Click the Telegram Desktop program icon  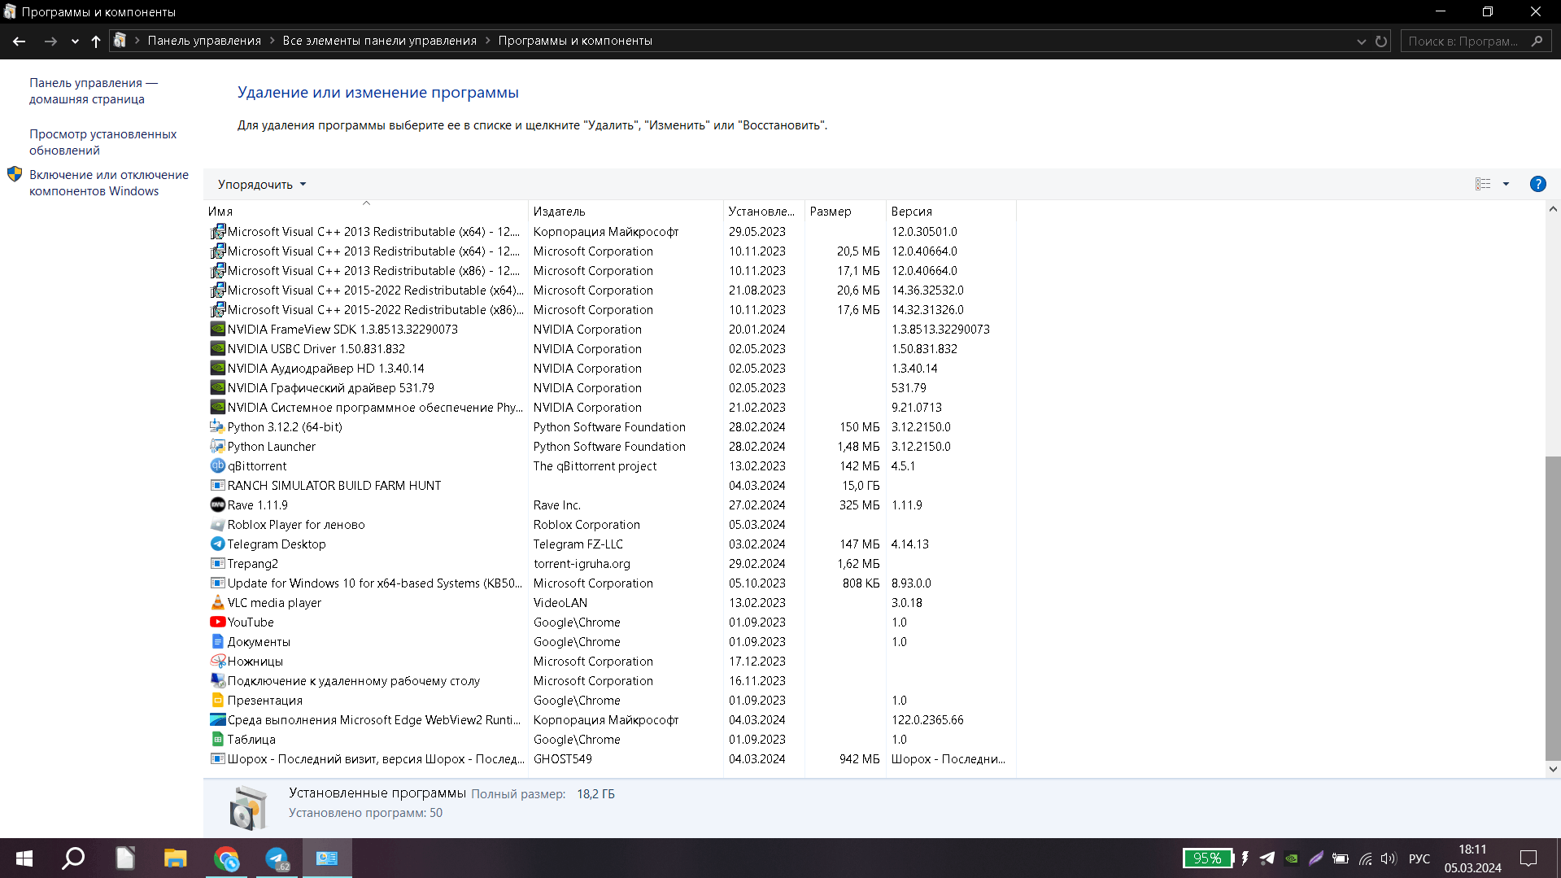tap(217, 544)
